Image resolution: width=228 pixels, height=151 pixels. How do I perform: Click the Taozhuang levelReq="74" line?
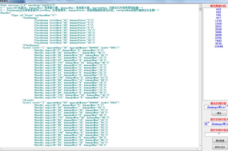click(x=65, y=40)
